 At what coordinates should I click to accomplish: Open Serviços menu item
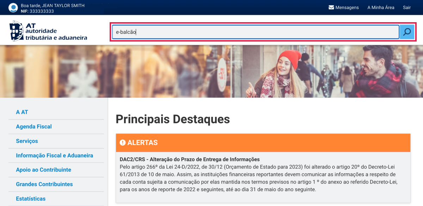[27, 141]
